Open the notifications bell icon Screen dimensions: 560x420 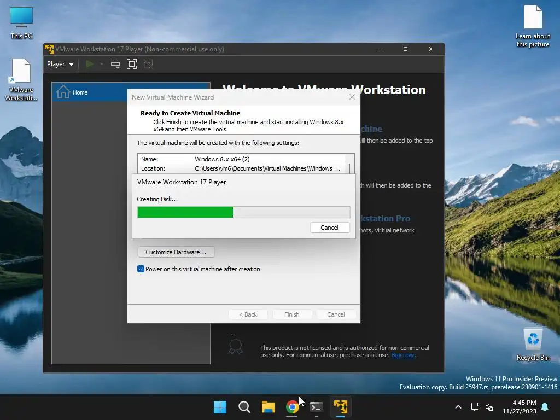pos(545,407)
